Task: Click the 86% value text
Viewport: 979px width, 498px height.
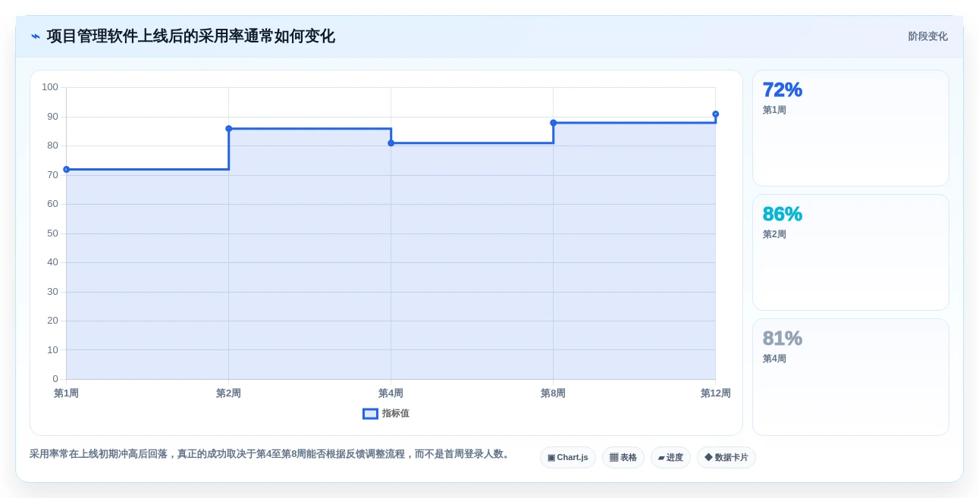Action: tap(783, 215)
